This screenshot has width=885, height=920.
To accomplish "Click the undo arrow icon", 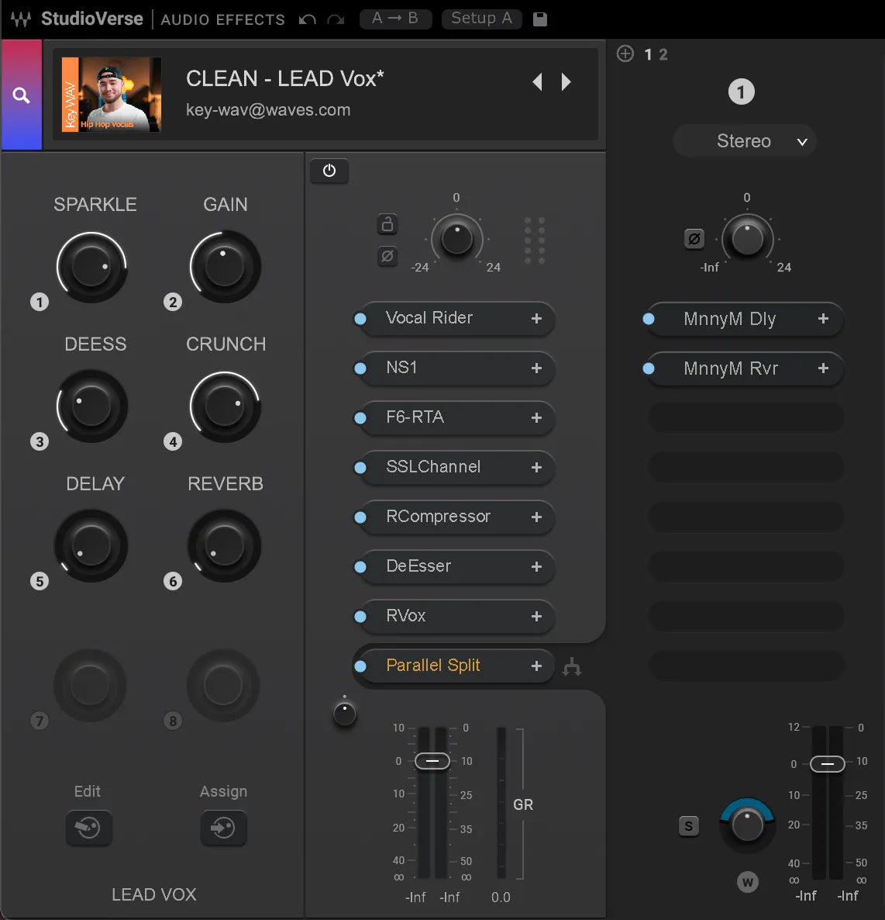I will [308, 19].
